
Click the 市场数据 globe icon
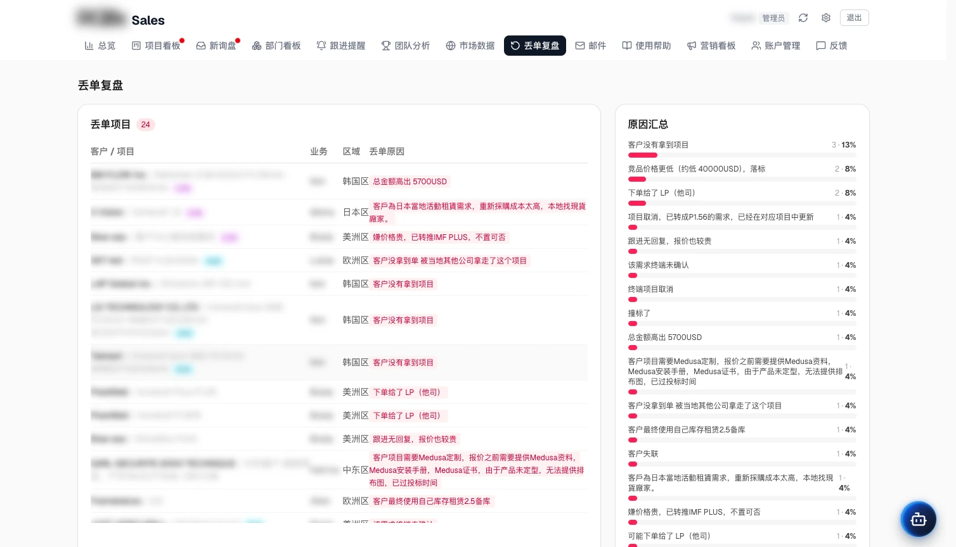451,46
